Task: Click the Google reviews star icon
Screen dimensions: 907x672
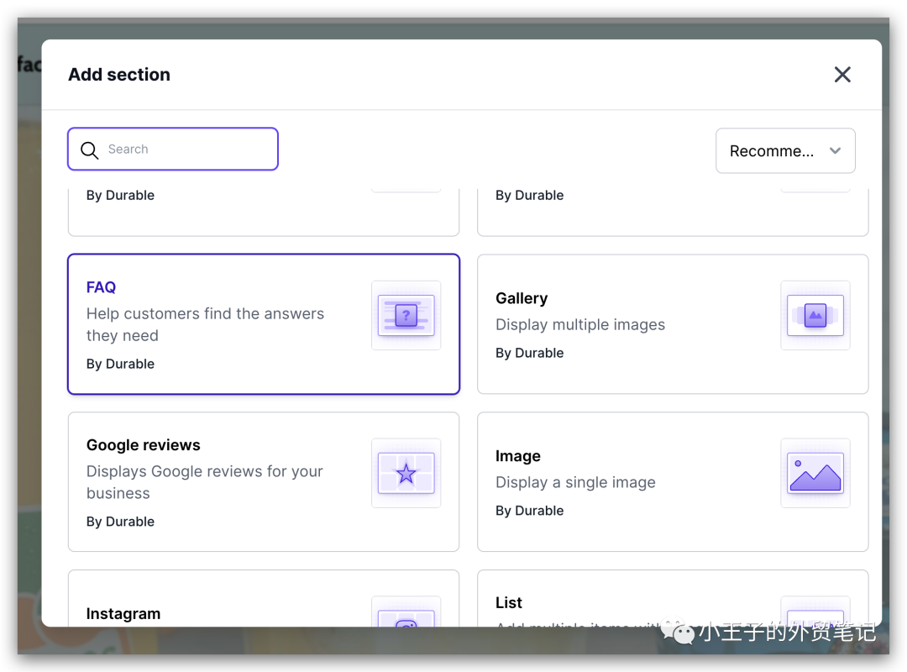Action: tap(406, 473)
